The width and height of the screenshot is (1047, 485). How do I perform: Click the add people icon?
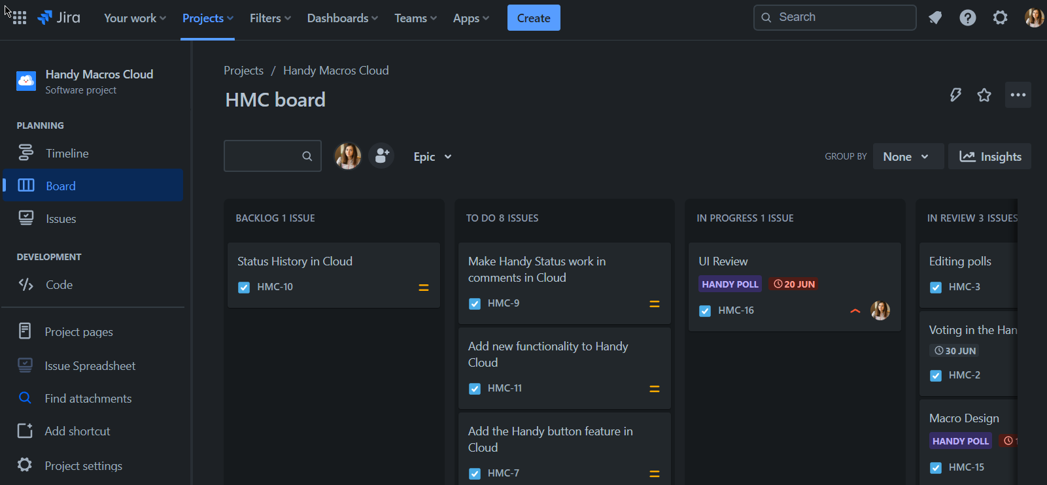click(x=381, y=156)
